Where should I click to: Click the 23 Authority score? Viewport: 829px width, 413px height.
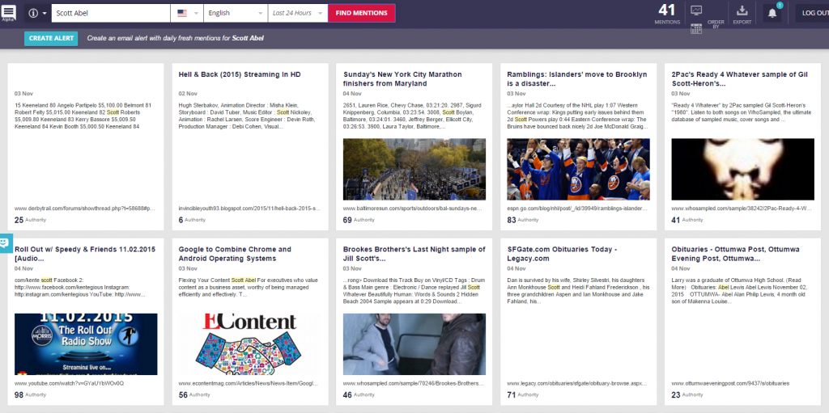687,394
